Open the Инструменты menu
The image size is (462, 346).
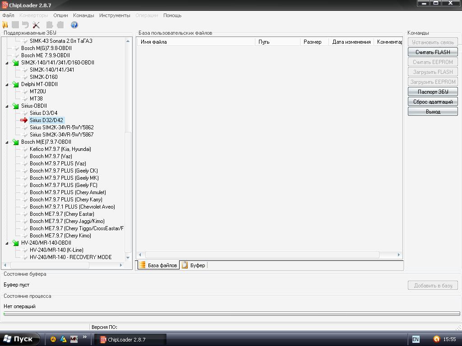click(115, 15)
